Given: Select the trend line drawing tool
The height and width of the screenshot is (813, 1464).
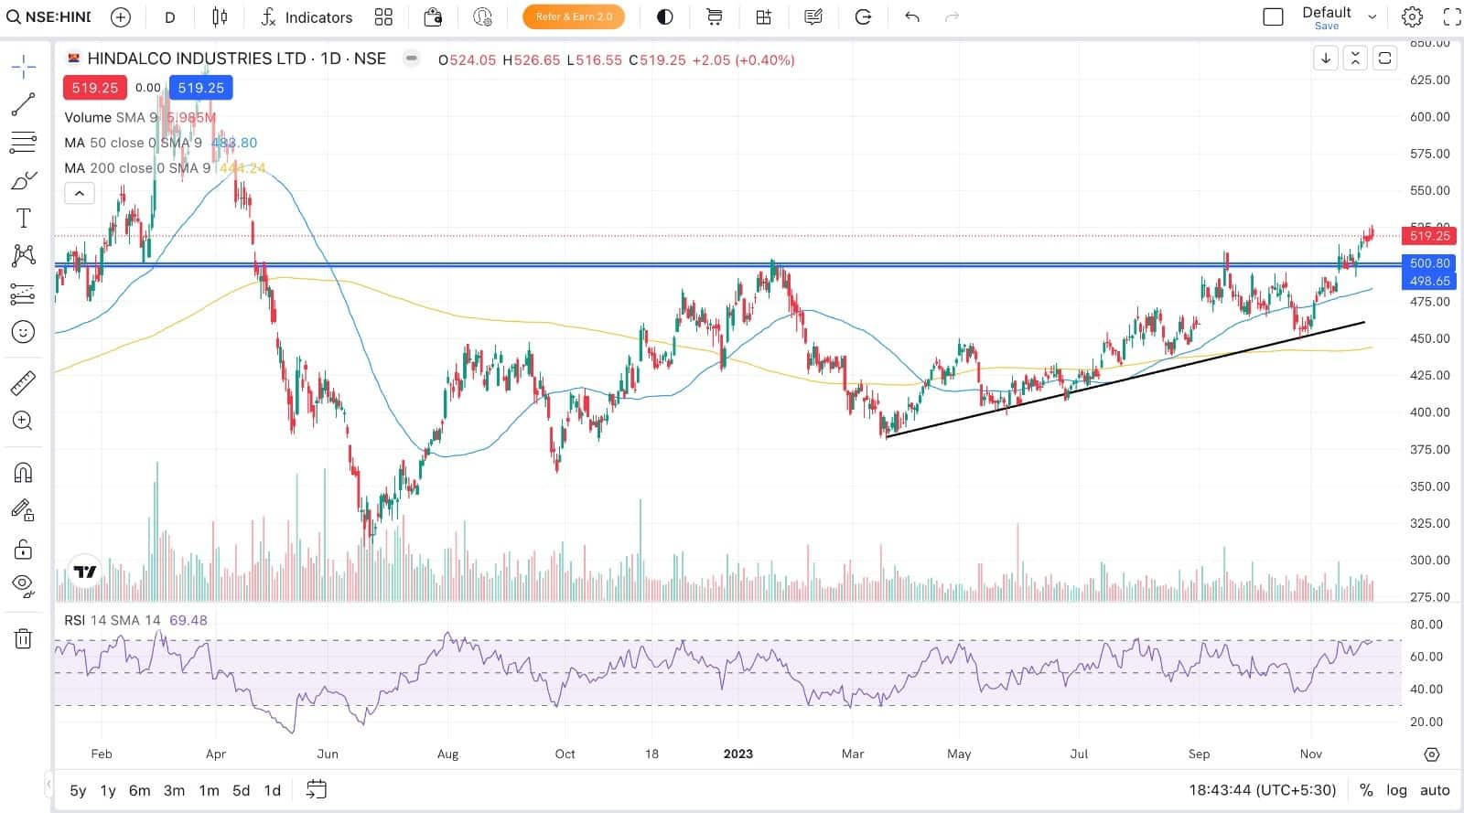Looking at the screenshot, I should click(24, 104).
